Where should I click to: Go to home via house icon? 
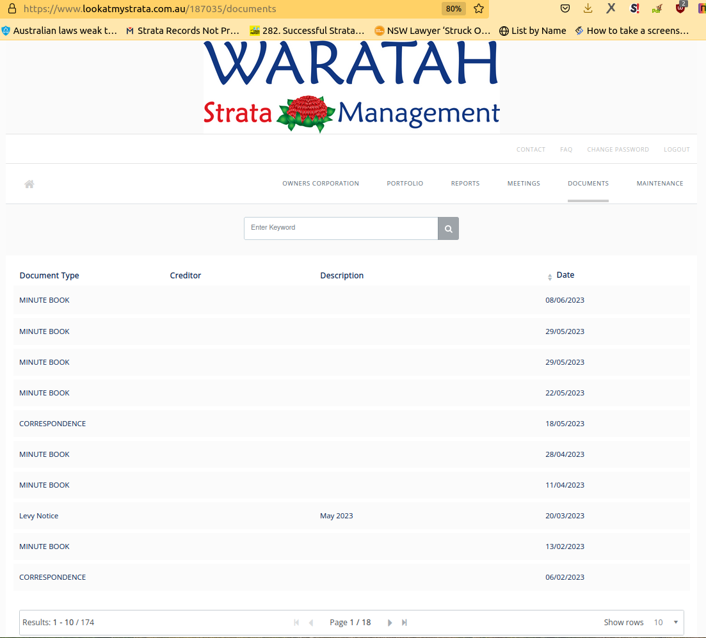click(29, 184)
